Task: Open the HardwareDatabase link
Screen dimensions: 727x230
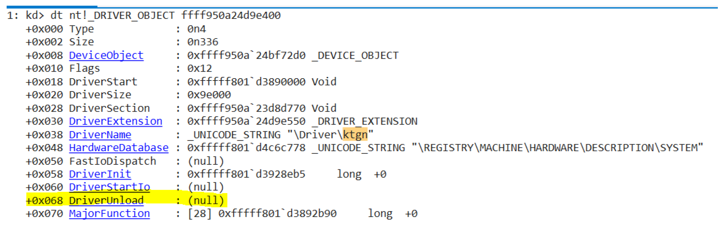Action: point(118,148)
